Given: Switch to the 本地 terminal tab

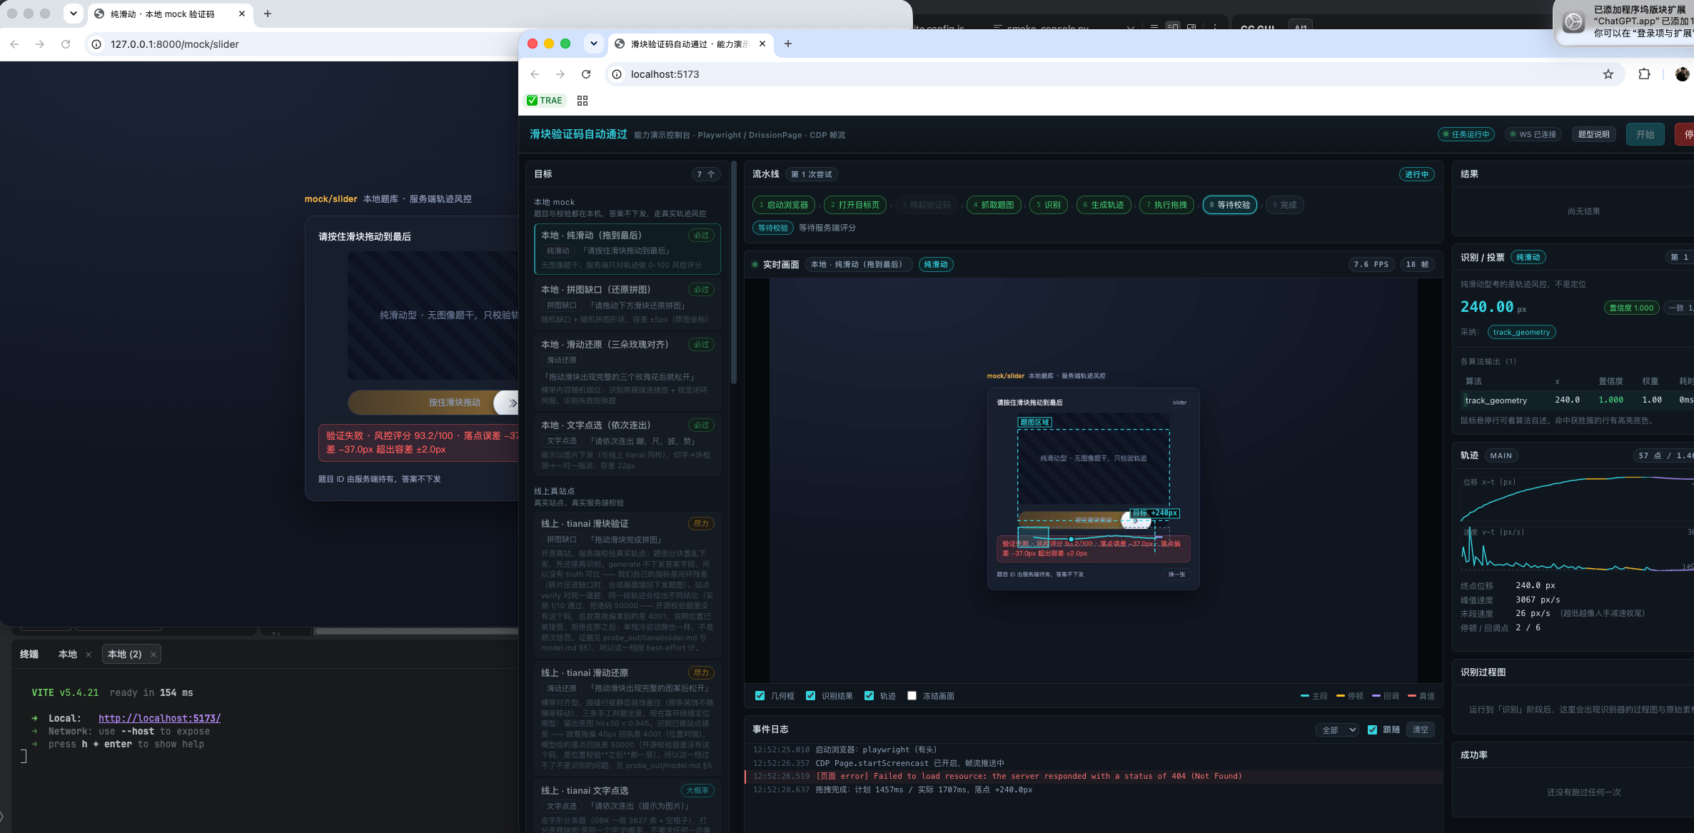Looking at the screenshot, I should click(x=68, y=655).
